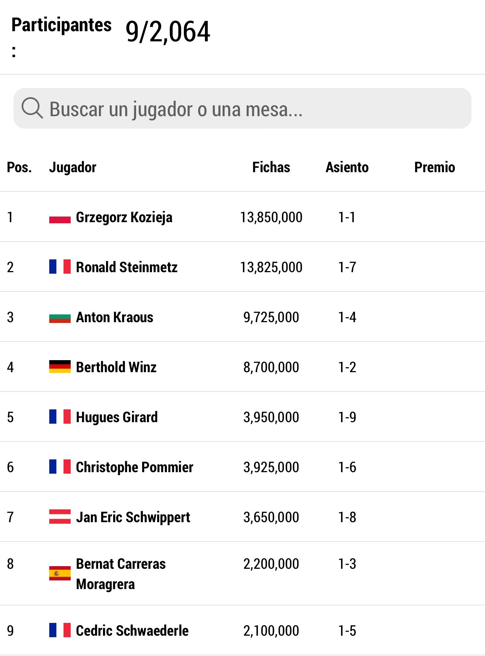Viewport: 485px width, 656px height.
Task: Open player Grzegorz Kozieja
Action: click(x=124, y=217)
